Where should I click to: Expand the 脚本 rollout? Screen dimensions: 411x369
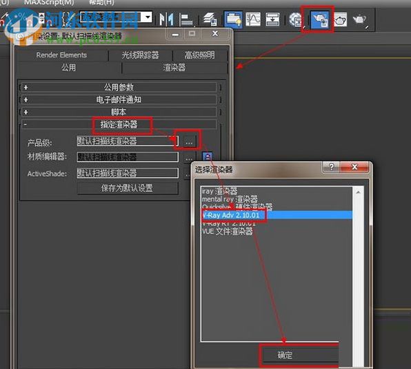119,112
